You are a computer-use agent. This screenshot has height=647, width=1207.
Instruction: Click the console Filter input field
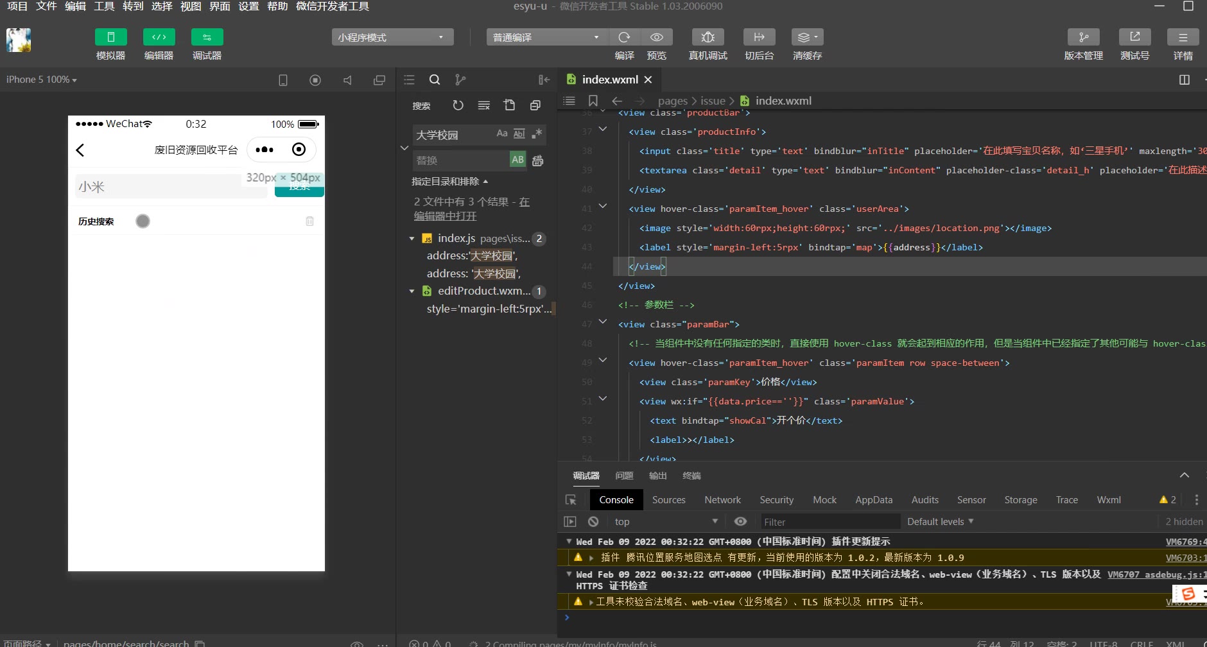[828, 522]
